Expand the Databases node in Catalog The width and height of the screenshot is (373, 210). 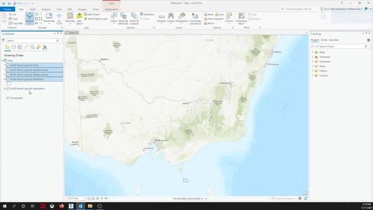pos(312,61)
